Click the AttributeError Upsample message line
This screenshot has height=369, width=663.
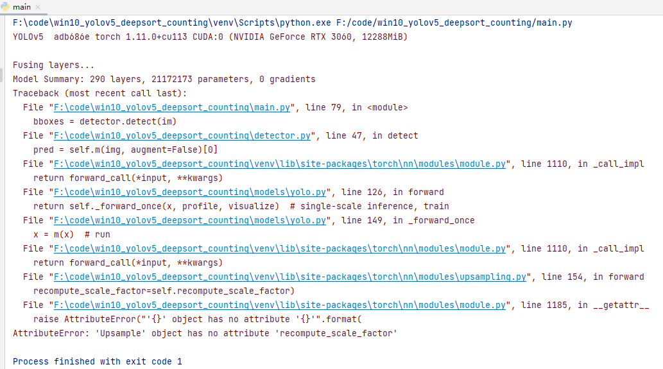pos(205,334)
